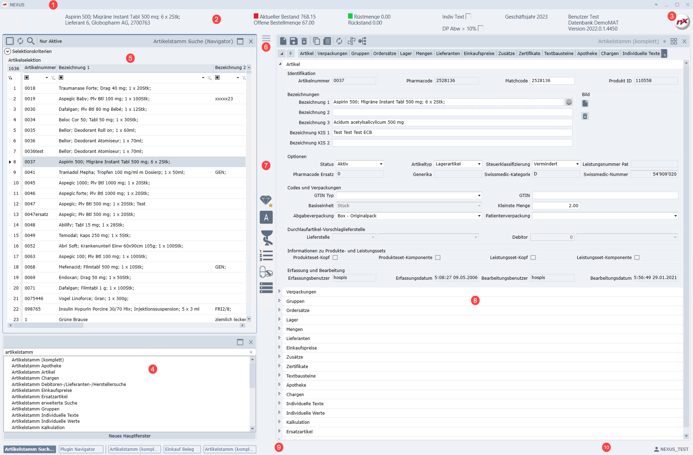This screenshot has height=455, width=693.
Task: Click the search magnifier in navigator
Action: coord(31,41)
